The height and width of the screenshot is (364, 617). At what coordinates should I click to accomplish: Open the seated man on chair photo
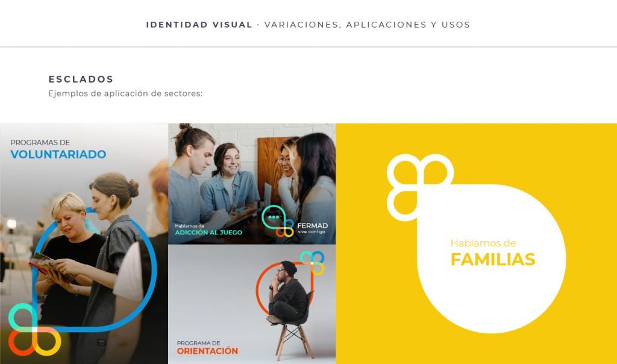(252, 304)
